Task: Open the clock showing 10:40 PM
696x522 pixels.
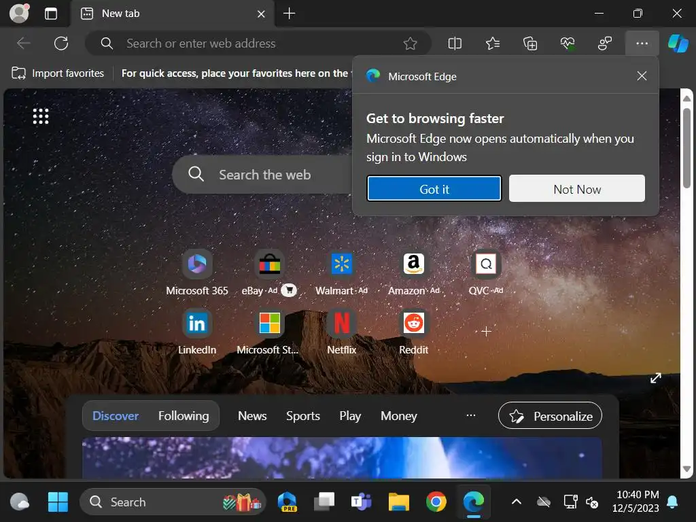Action: pyautogui.click(x=637, y=501)
